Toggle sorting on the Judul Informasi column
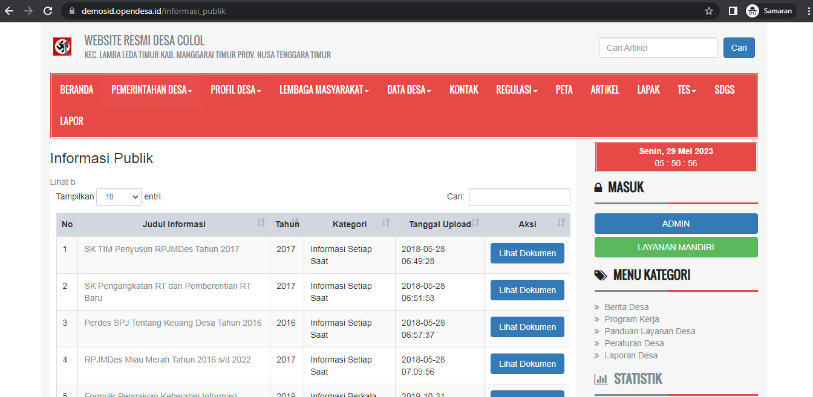 (260, 224)
